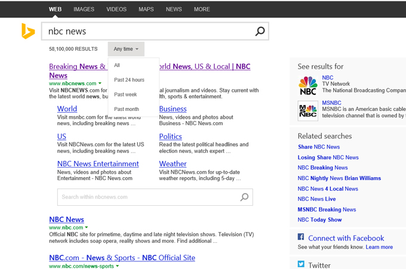Open NBC.com News & Sports result
The image size is (406, 269).
tap(122, 258)
